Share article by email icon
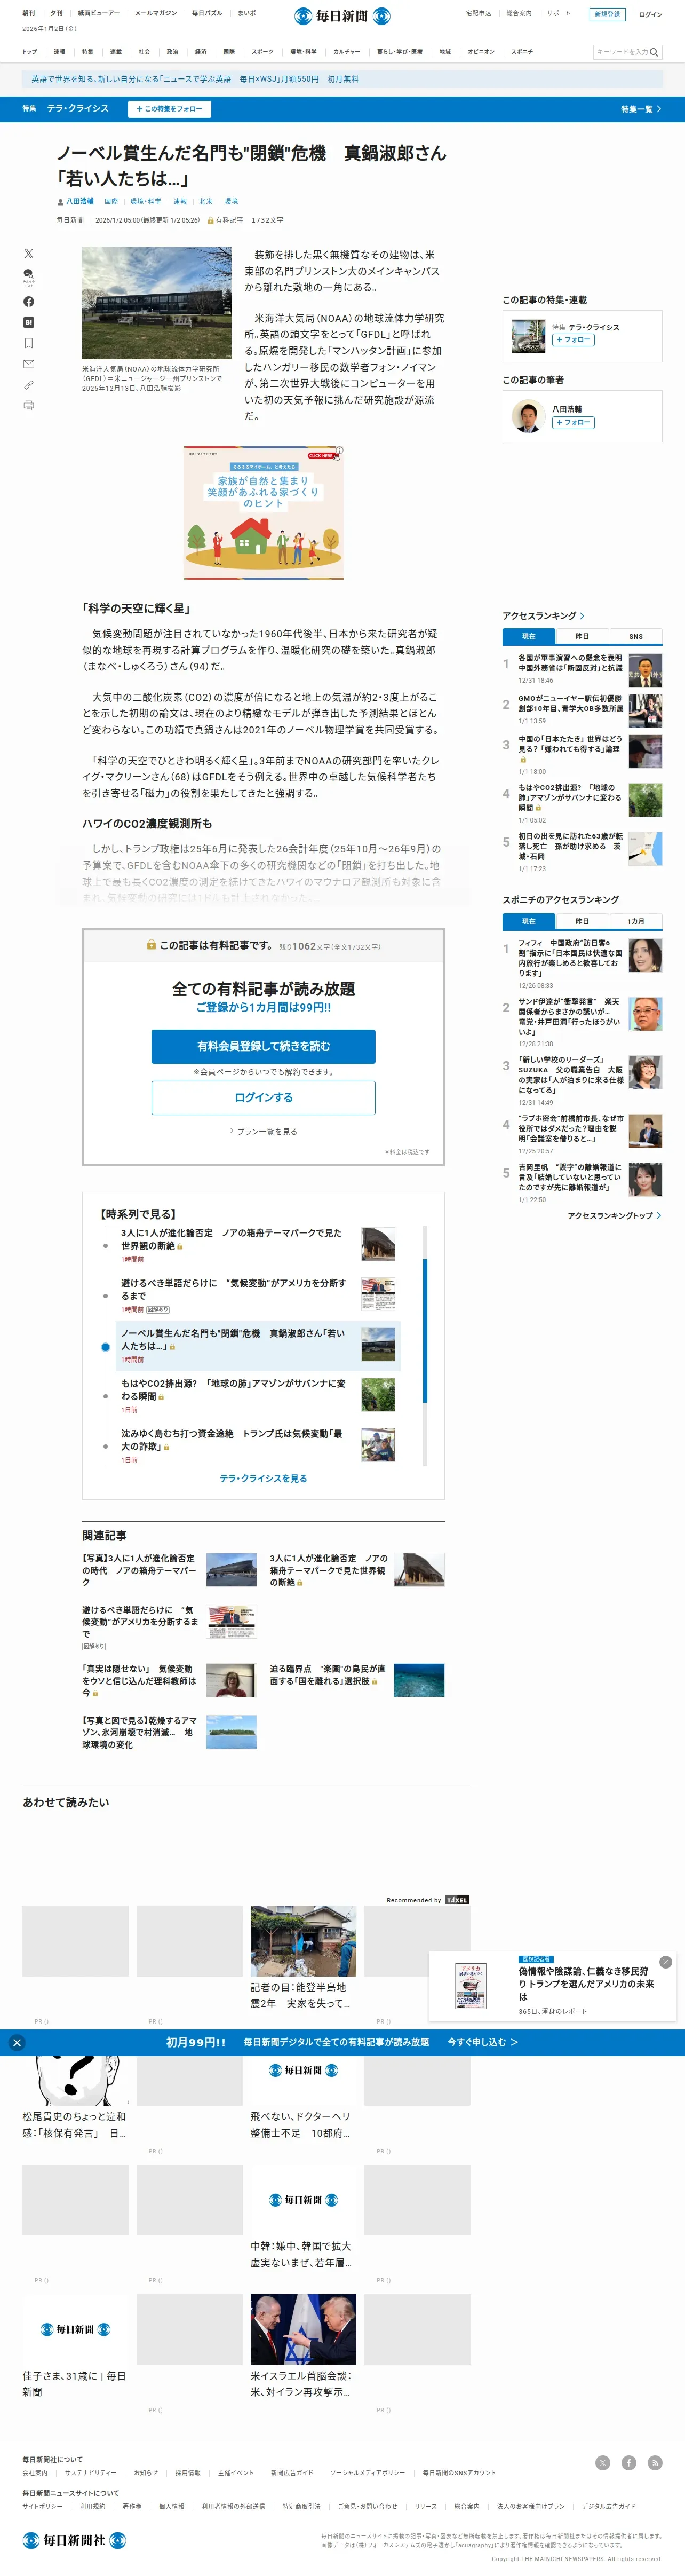This screenshot has width=685, height=2576. 28,364
